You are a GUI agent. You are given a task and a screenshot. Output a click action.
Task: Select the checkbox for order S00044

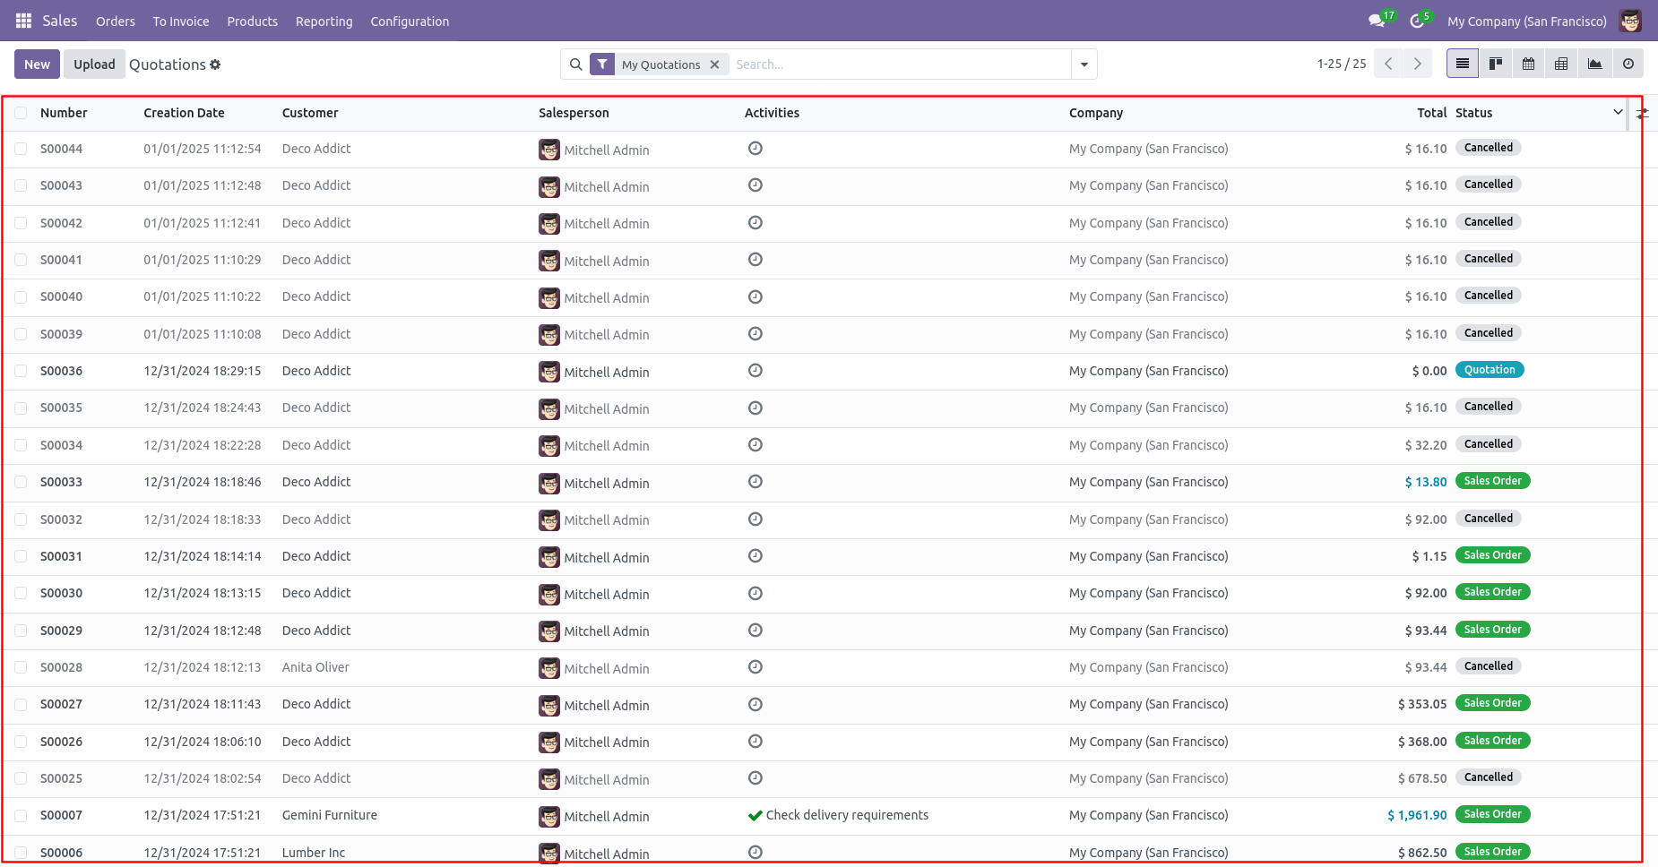pos(21,149)
